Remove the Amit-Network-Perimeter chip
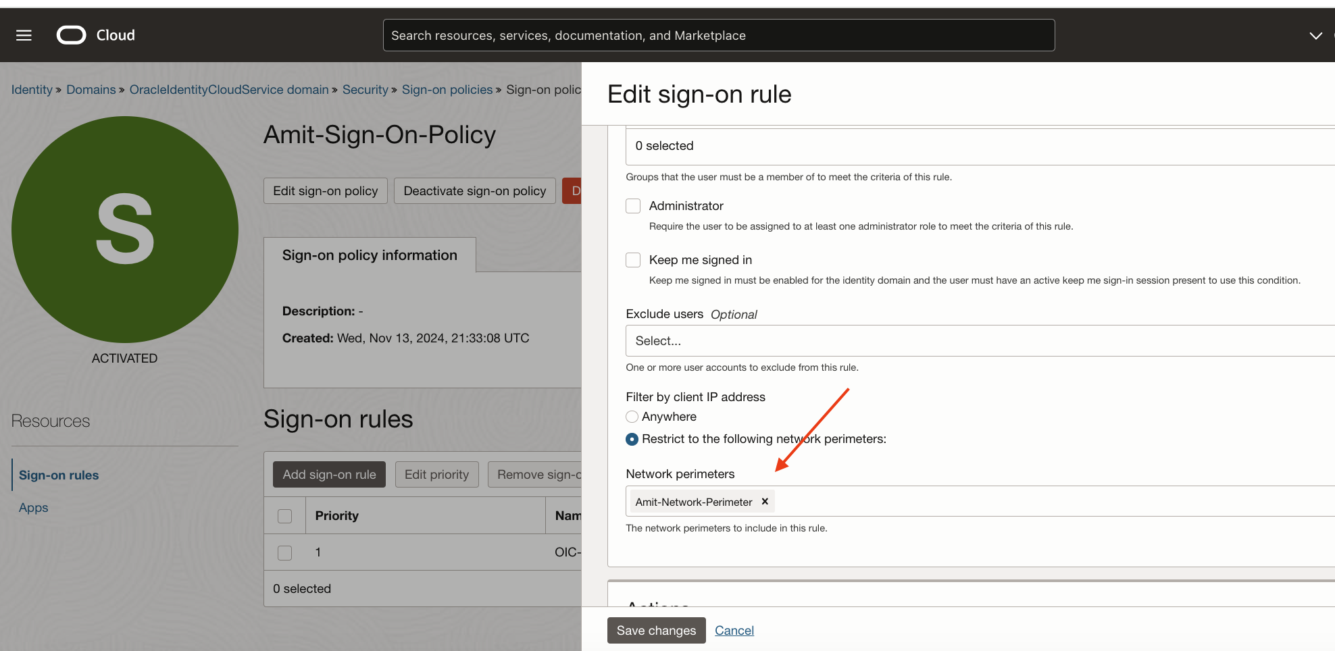The width and height of the screenshot is (1335, 651). (x=764, y=501)
